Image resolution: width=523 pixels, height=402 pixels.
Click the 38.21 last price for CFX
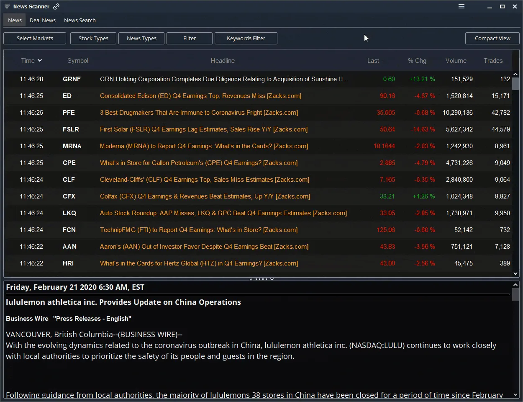[387, 196]
